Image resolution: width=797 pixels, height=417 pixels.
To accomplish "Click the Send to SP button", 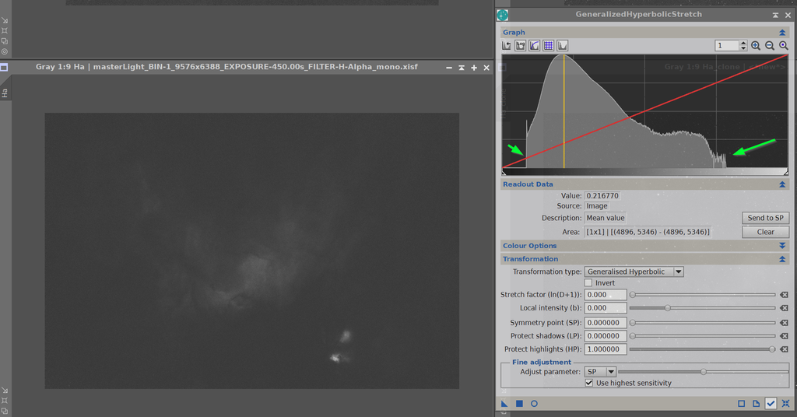I will pos(766,218).
